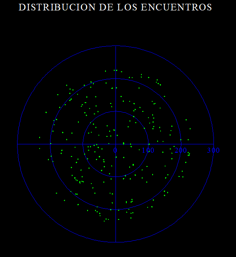The width and height of the screenshot is (236, 257).
Task: Click innermost circle's top crossing with vertical axis
Action: (115, 111)
